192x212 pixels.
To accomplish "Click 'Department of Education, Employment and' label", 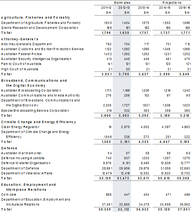I will [x=36, y=199].
